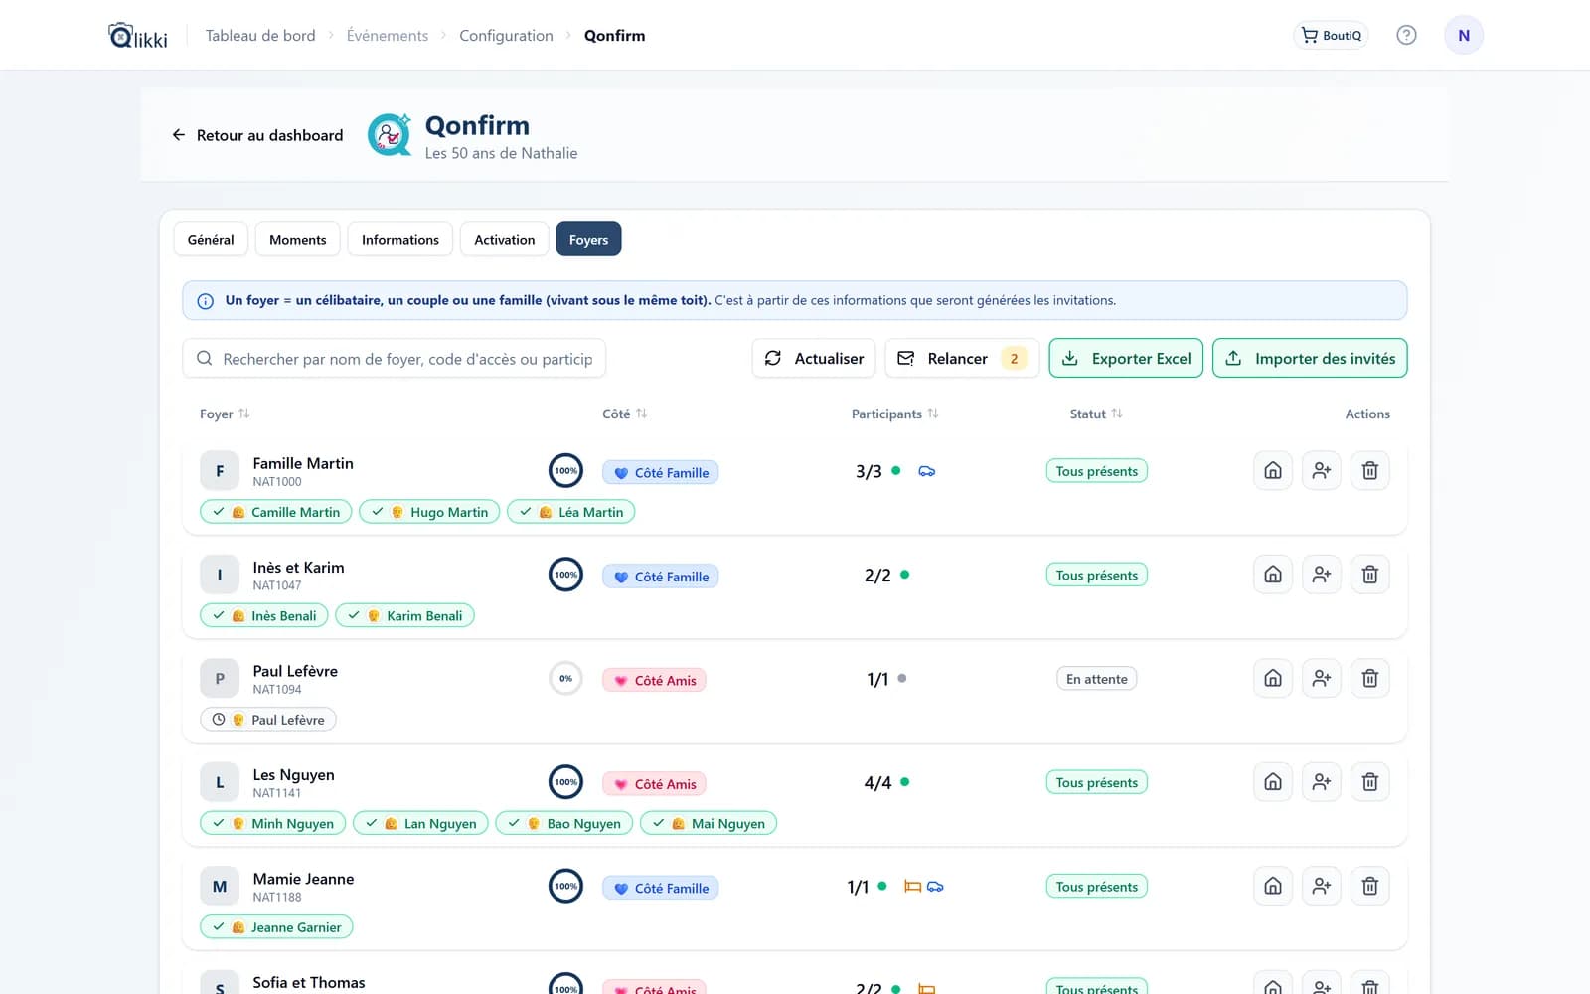This screenshot has width=1590, height=994.
Task: Click the 0% progress ring for Paul Lefèvre
Action: [x=565, y=679]
